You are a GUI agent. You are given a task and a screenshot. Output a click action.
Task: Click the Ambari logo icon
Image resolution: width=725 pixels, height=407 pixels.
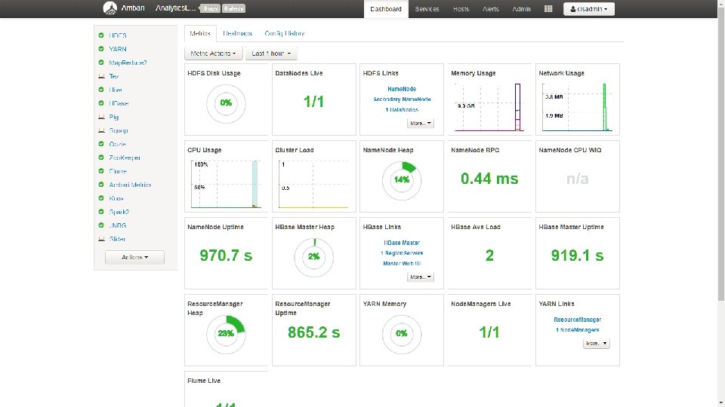pyautogui.click(x=110, y=8)
